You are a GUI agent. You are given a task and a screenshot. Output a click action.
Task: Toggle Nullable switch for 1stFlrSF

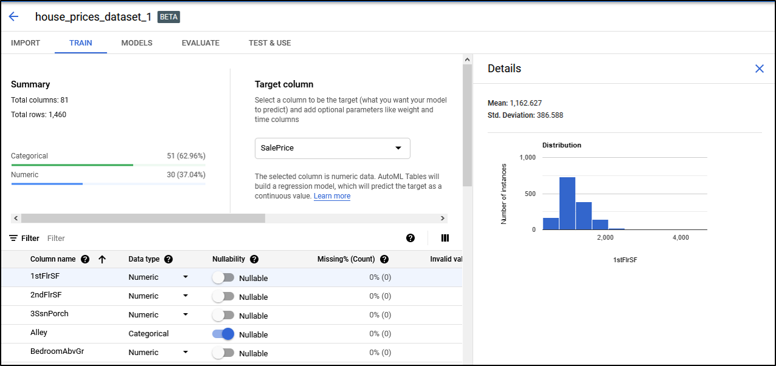click(x=223, y=277)
